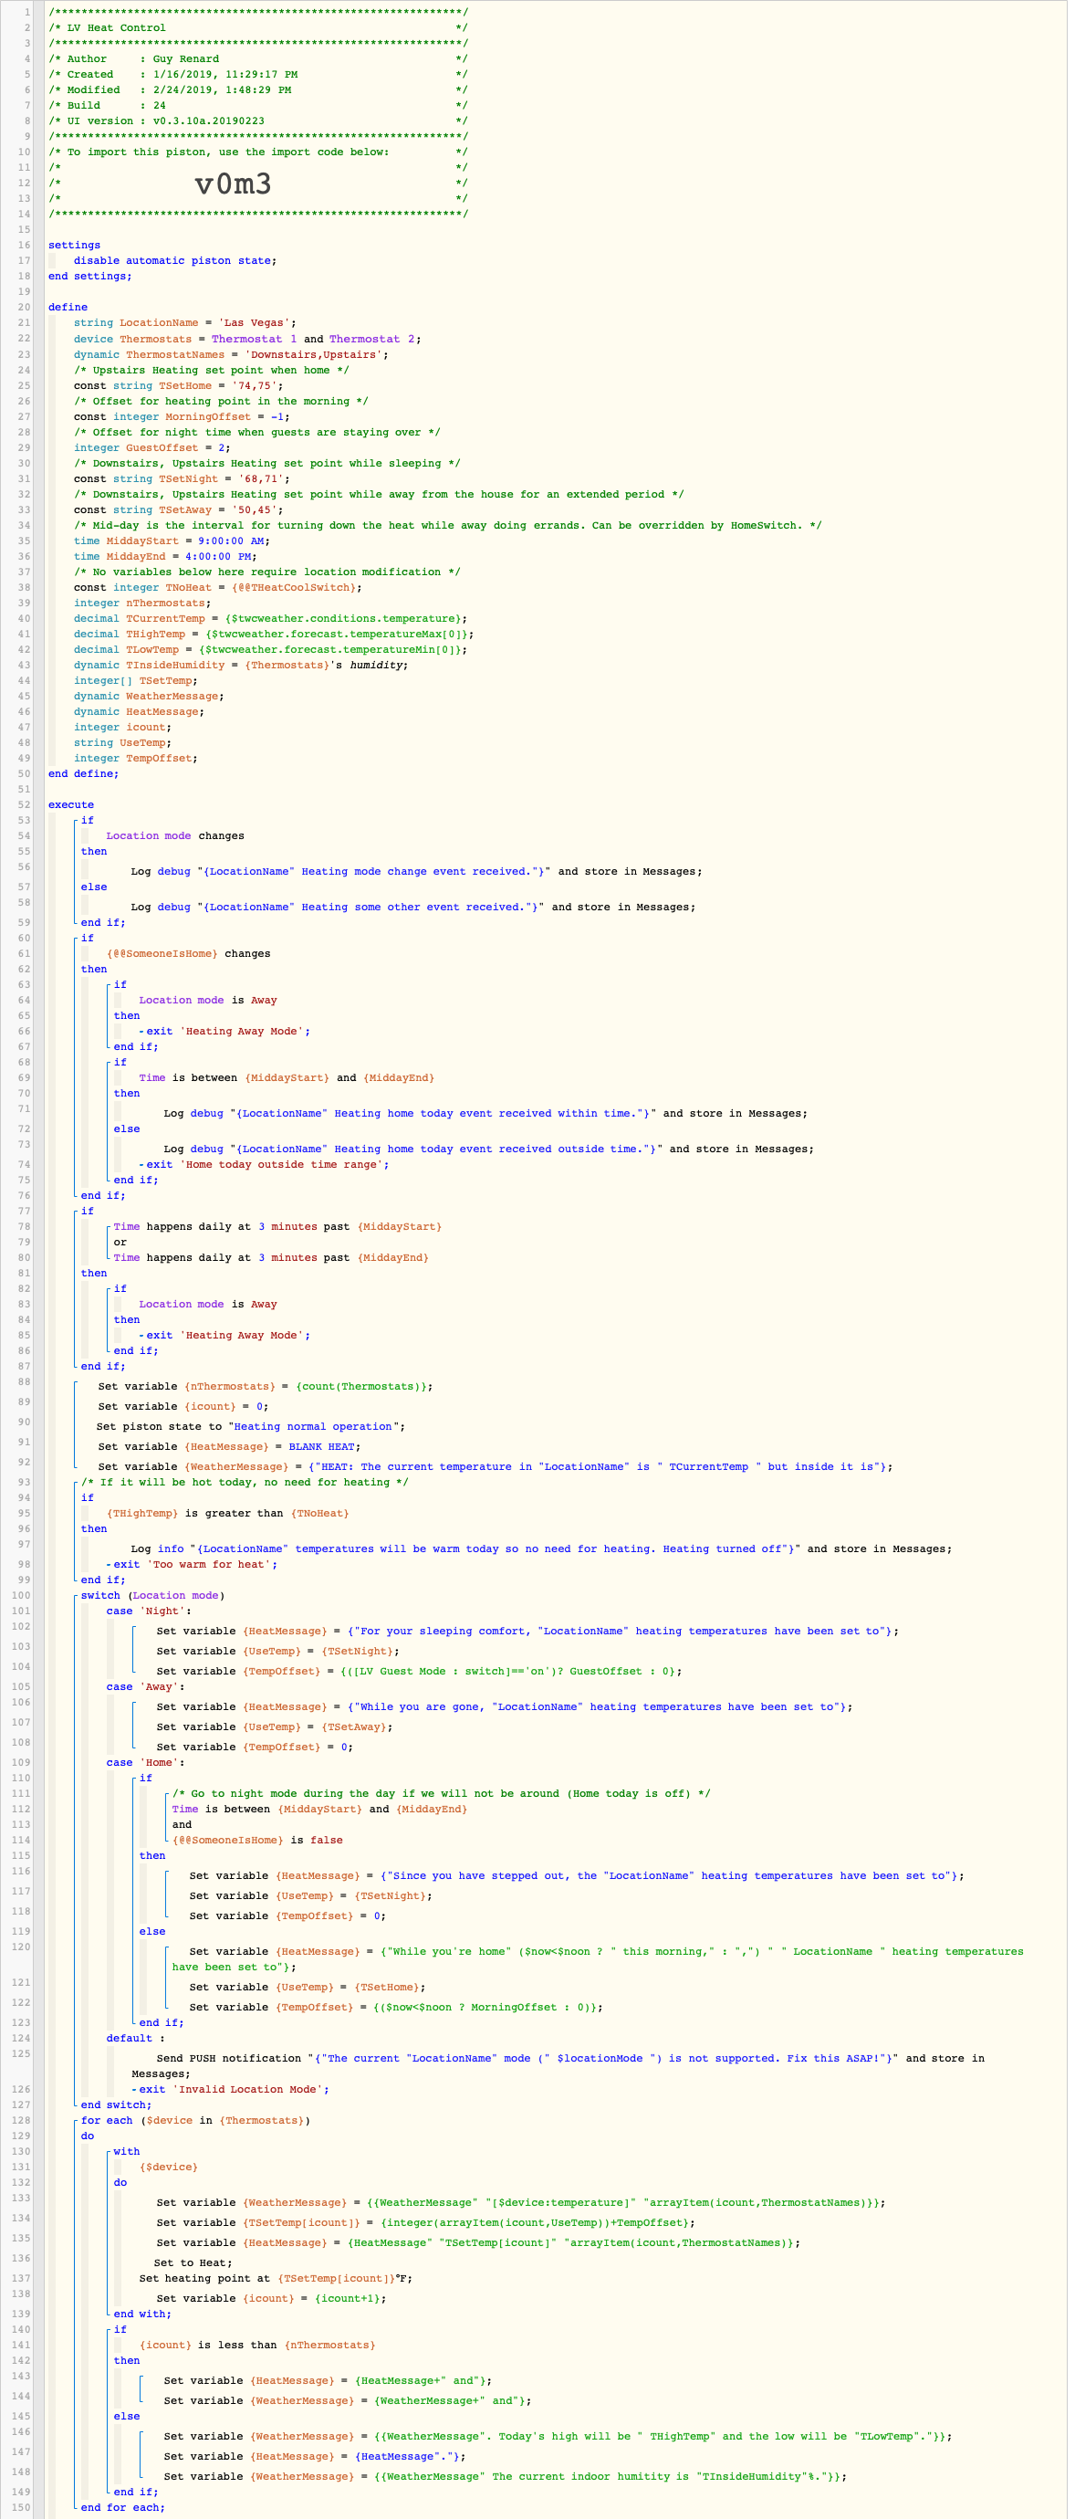
Task: Click the 'end settings;' line
Action: [90, 277]
